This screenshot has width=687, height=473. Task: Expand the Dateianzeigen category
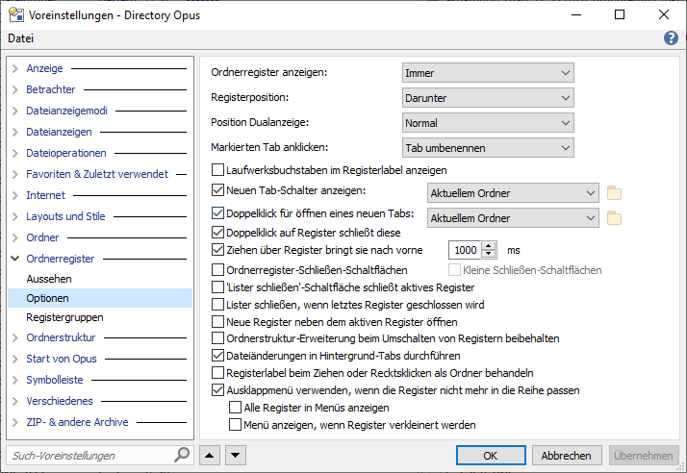15,132
